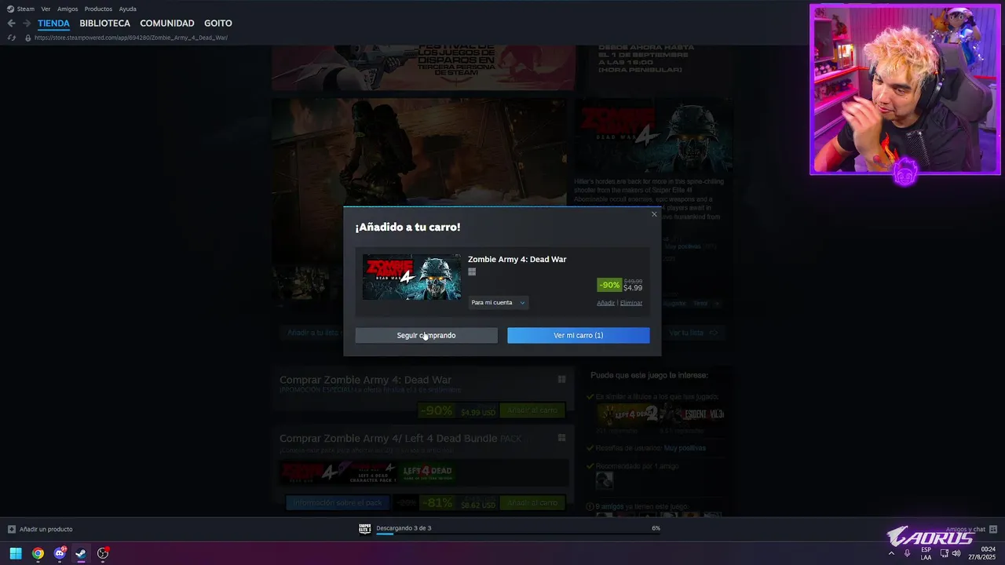
Task: Click the volume speaker tray icon
Action: pyautogui.click(x=956, y=553)
